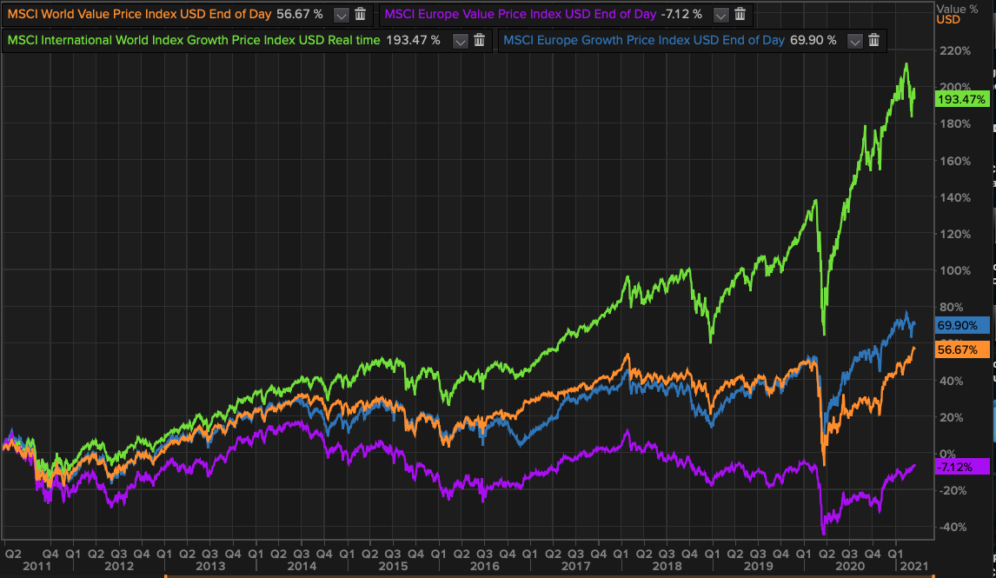The width and height of the screenshot is (996, 578).
Task: Click the 56.67 % value in the legend
Action: pos(299,14)
